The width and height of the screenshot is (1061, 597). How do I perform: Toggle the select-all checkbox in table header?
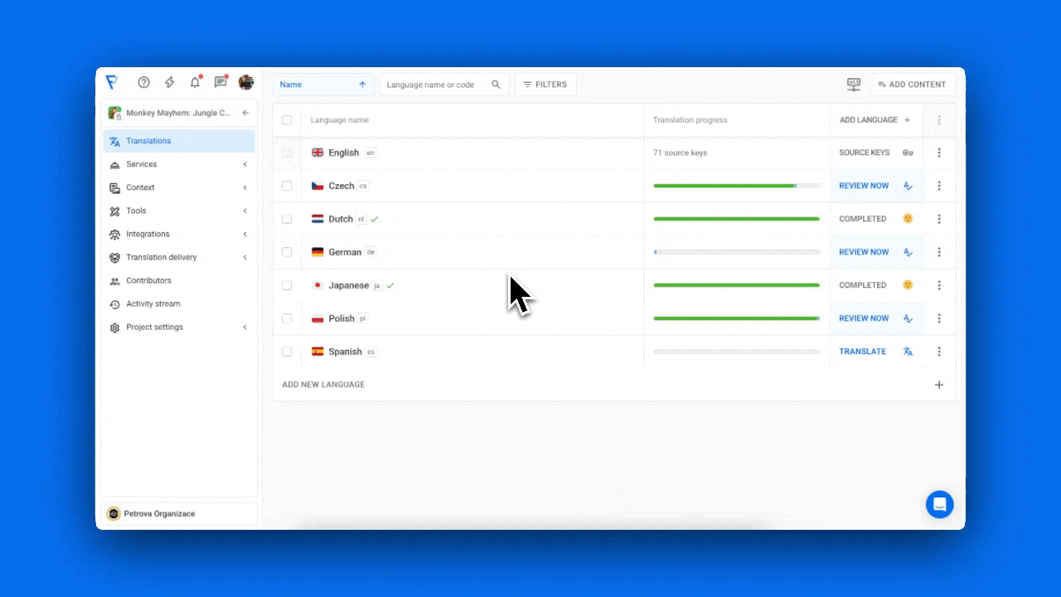[287, 120]
